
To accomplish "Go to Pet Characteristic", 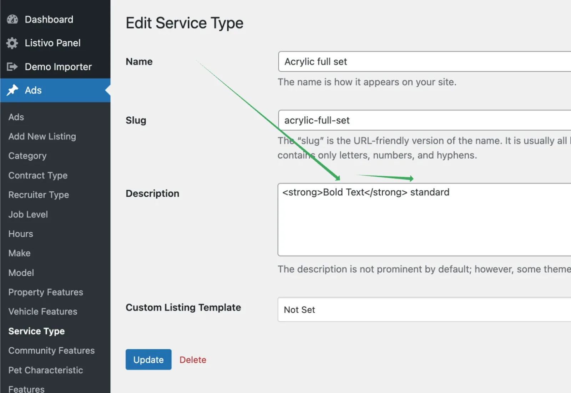I will pyautogui.click(x=46, y=370).
